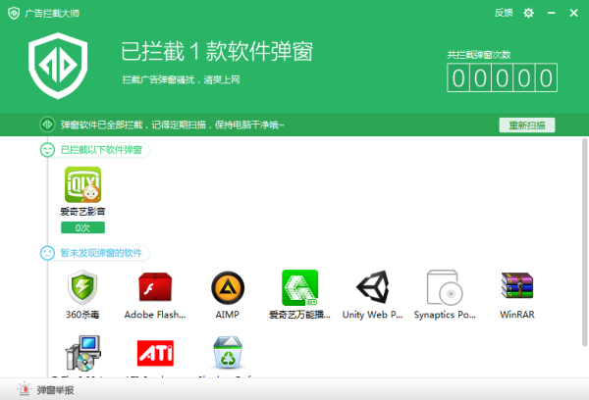Select the 360杀毒 shield icon

coord(82,288)
